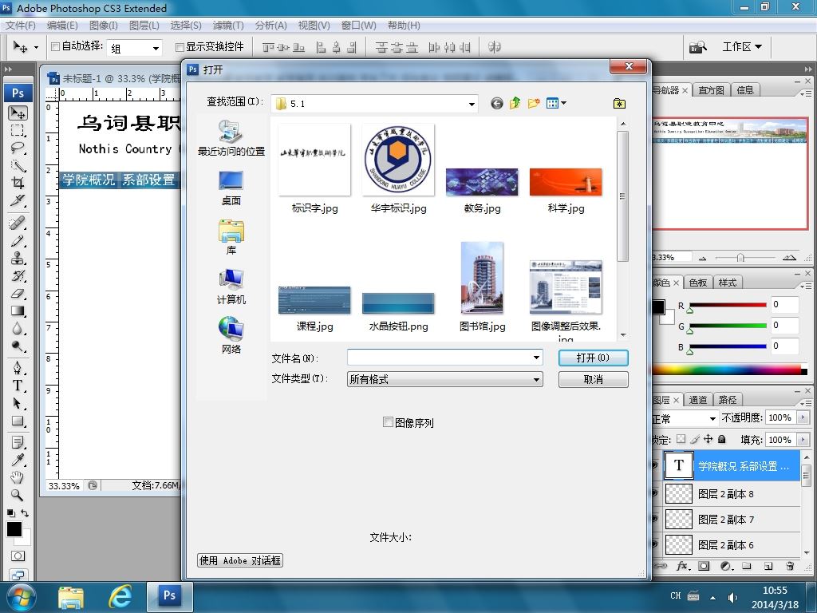The image size is (817, 613).
Task: Toggle visibility of 图层 2 副本 6
Action: [x=656, y=544]
